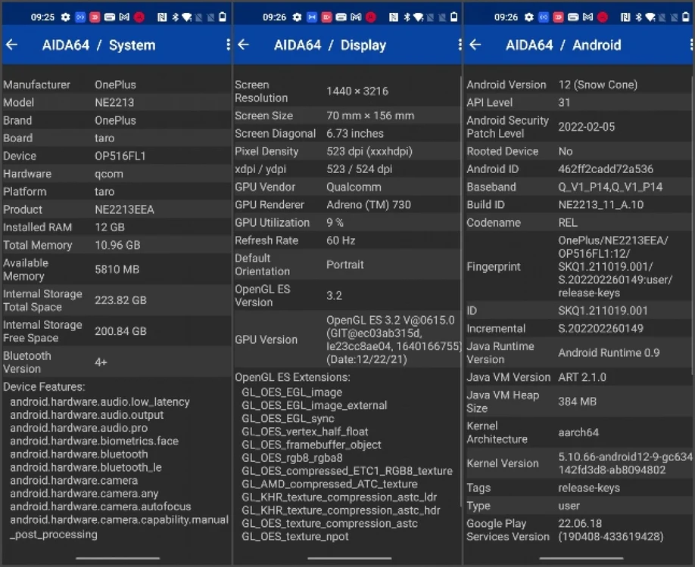Viewport: 695px width, 567px height.
Task: Tap Android ID 462ff2cadd72a536
Action: 606,169
